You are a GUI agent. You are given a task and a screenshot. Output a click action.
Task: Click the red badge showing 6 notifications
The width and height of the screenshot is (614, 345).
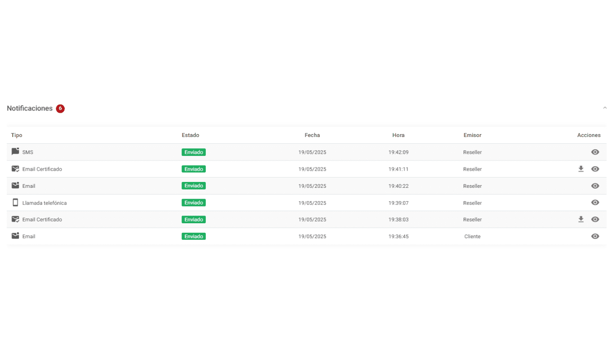click(60, 109)
